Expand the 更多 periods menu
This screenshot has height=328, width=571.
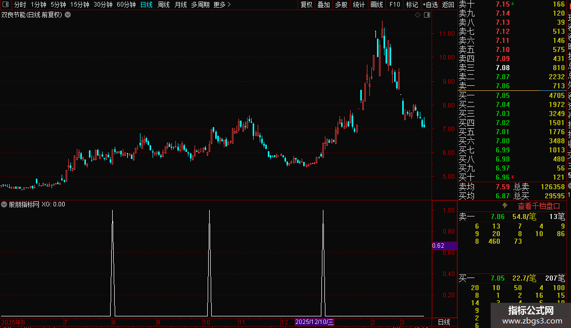[222, 5]
